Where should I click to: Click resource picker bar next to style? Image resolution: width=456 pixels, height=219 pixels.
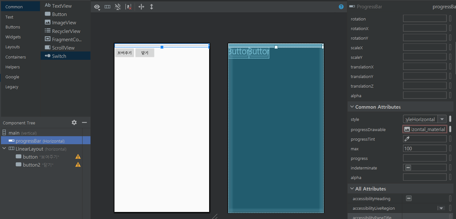(450, 119)
